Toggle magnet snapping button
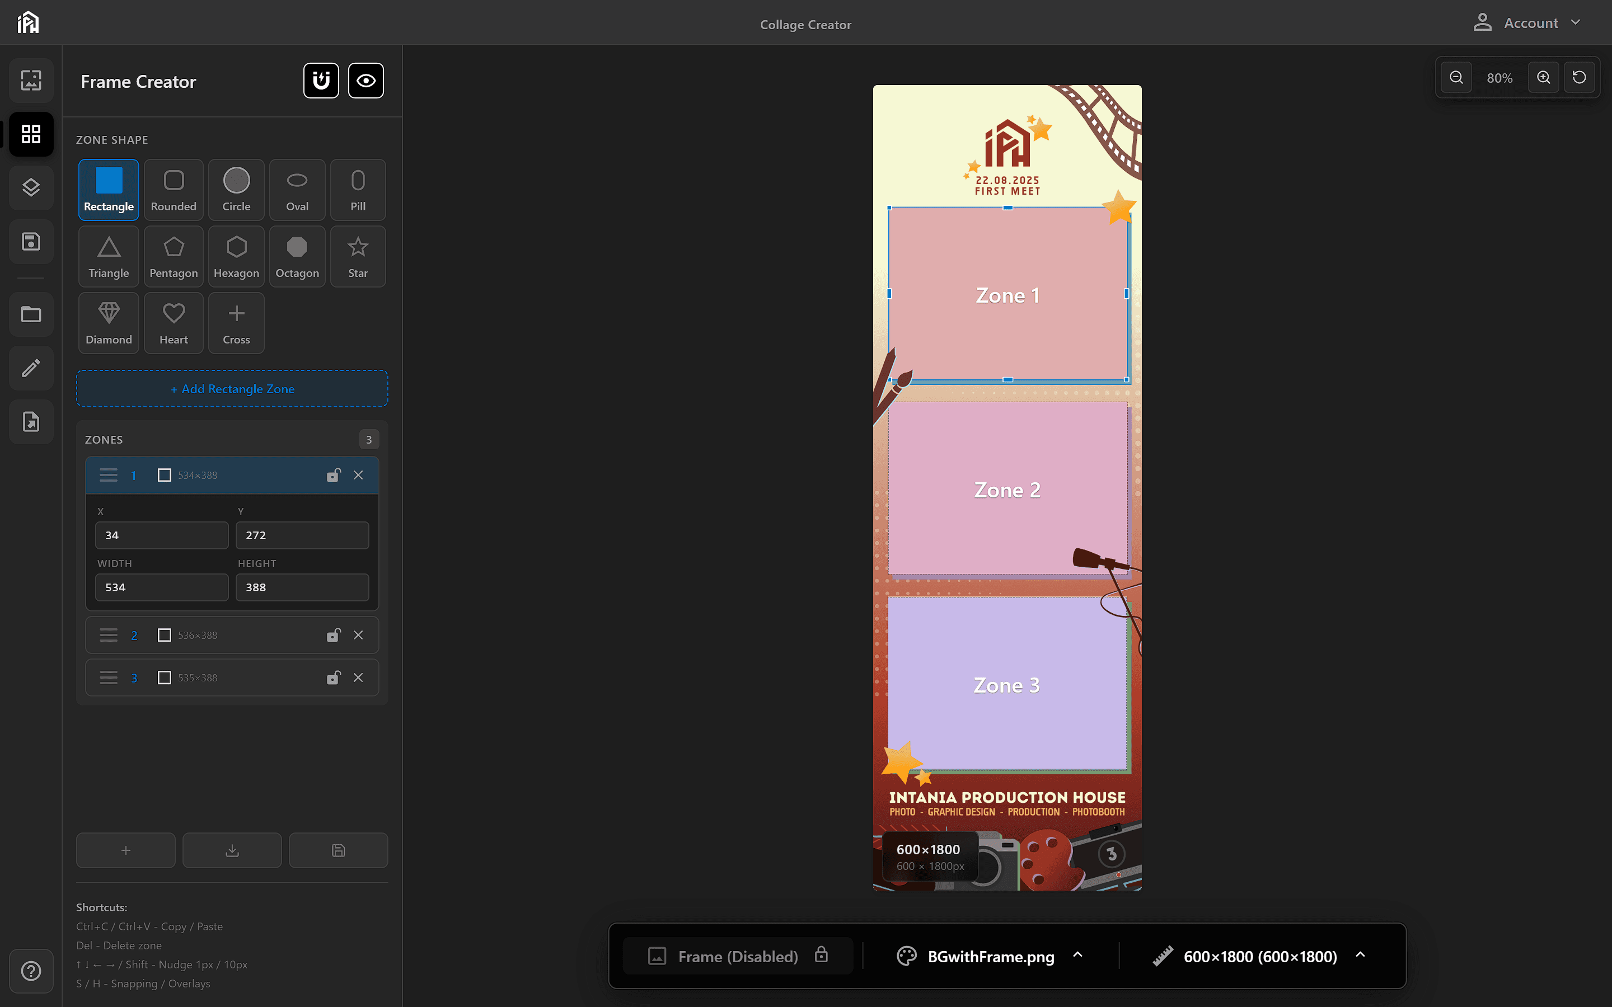The image size is (1612, 1007). coord(321,81)
